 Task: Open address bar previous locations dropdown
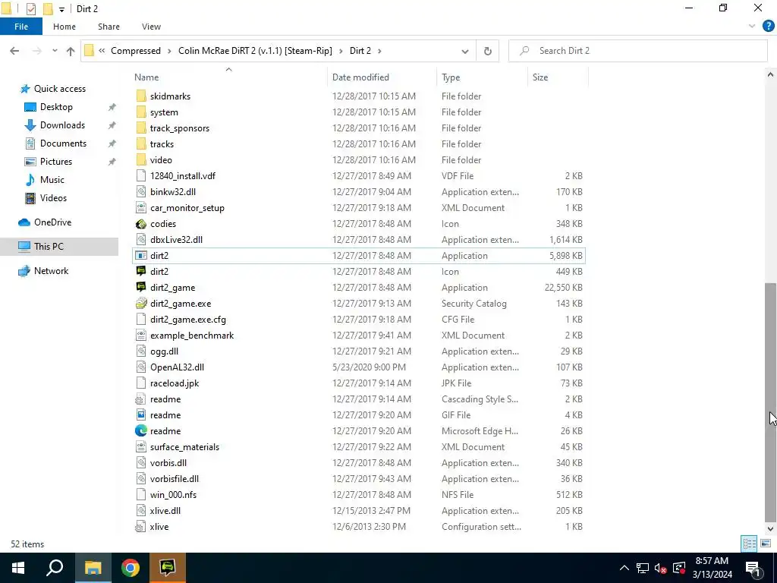coord(465,51)
